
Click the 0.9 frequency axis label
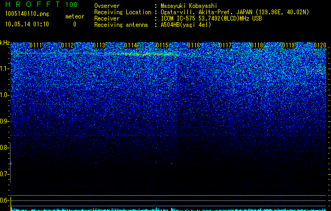pyautogui.click(x=4, y=121)
